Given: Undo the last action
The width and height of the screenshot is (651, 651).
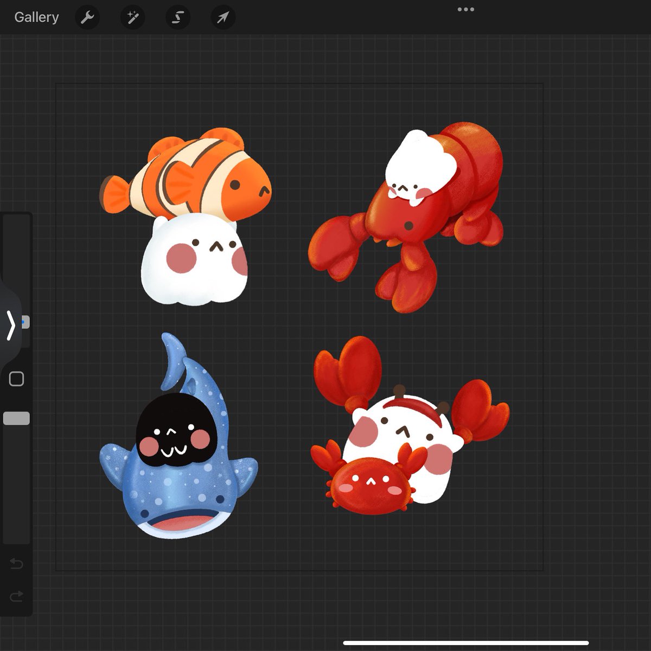Looking at the screenshot, I should coord(16,564).
